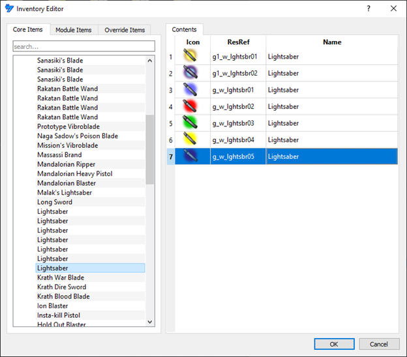Click the green lightsaber icon for g_w_lghtsbr03
This screenshot has height=357, width=407.
pyautogui.click(x=190, y=122)
